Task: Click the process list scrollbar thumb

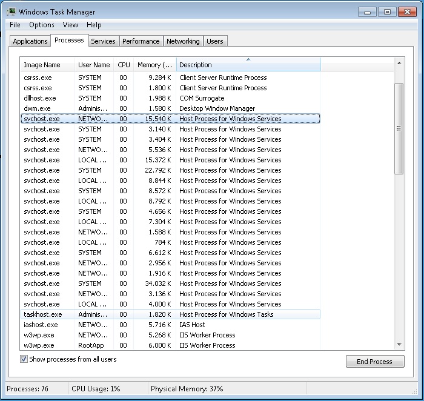Action: 399,128
